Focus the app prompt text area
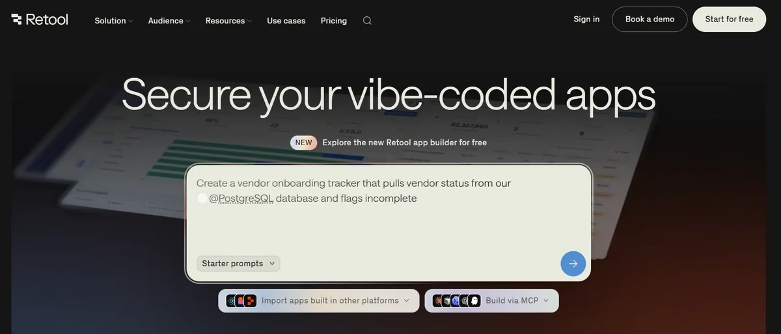The width and height of the screenshot is (781, 334). (x=389, y=223)
